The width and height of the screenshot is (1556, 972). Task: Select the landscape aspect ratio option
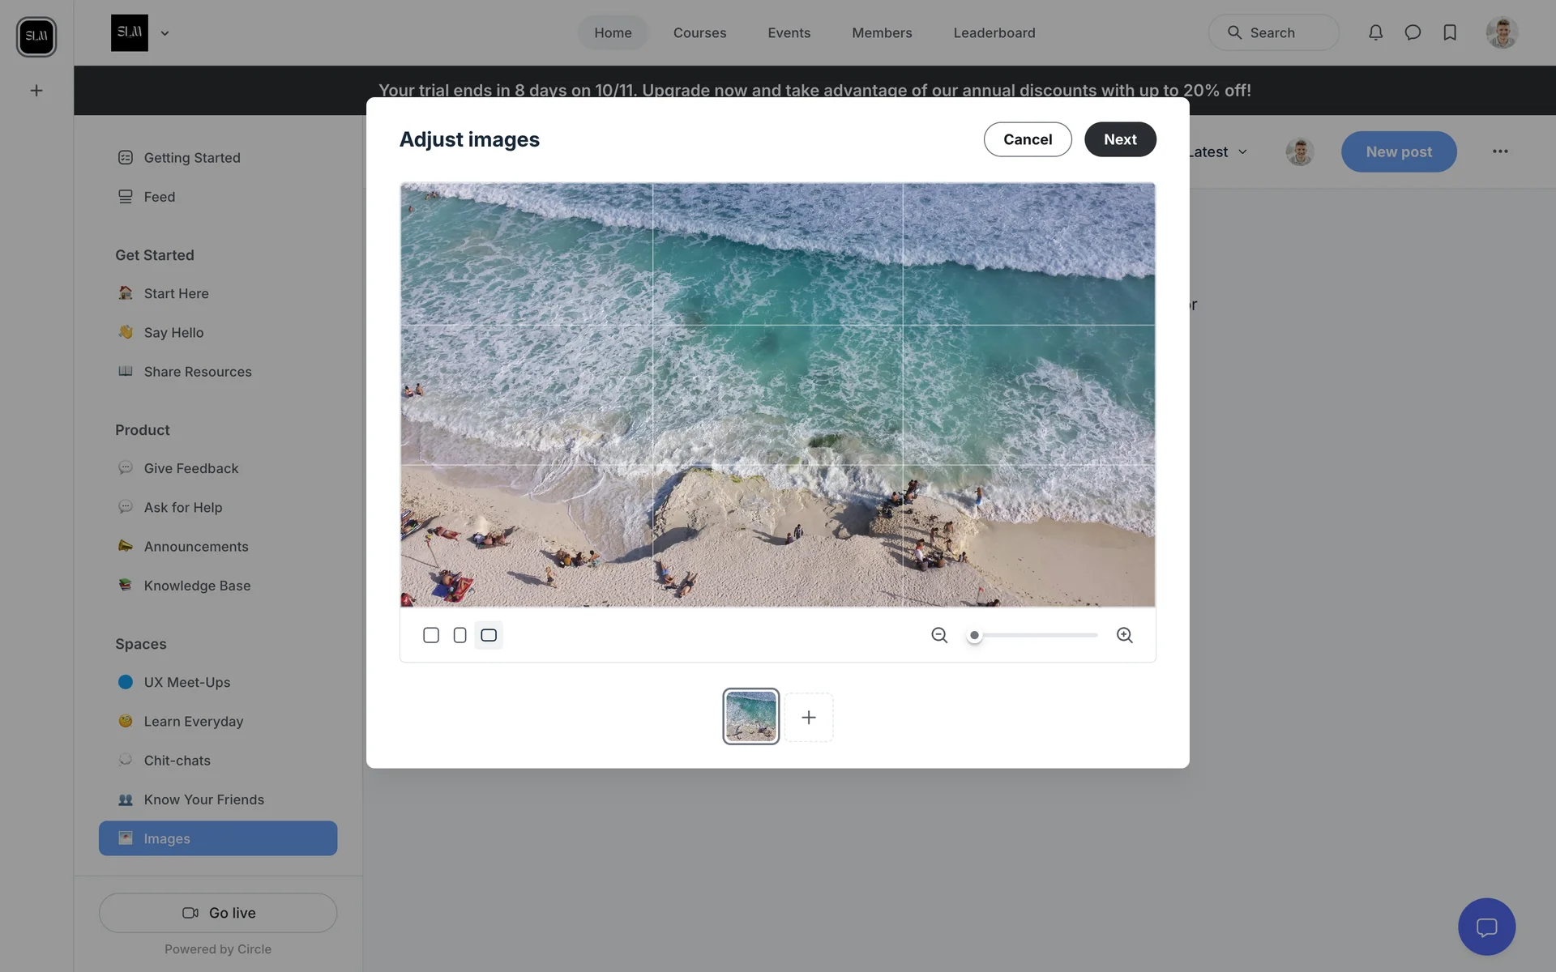[489, 635]
